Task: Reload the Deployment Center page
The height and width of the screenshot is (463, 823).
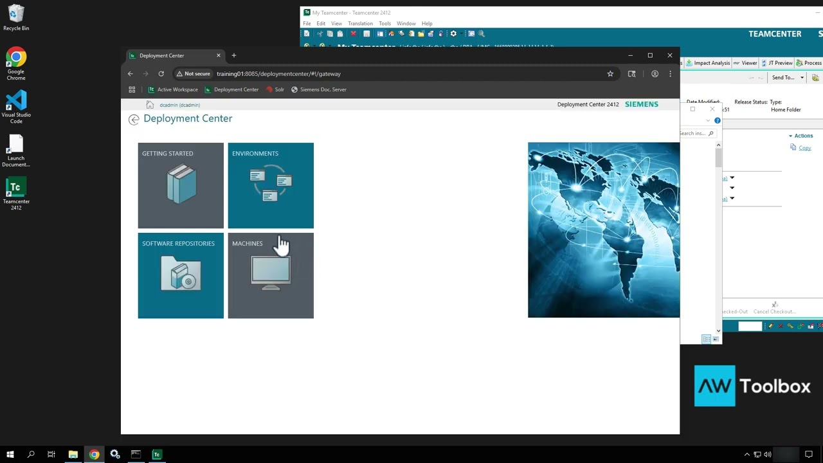Action: [161, 74]
